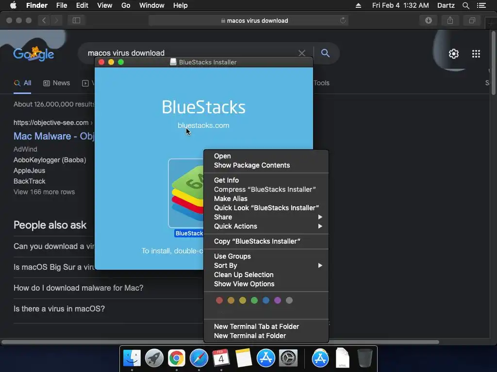Apply the green tag color
Image resolution: width=497 pixels, height=372 pixels.
pos(254,300)
